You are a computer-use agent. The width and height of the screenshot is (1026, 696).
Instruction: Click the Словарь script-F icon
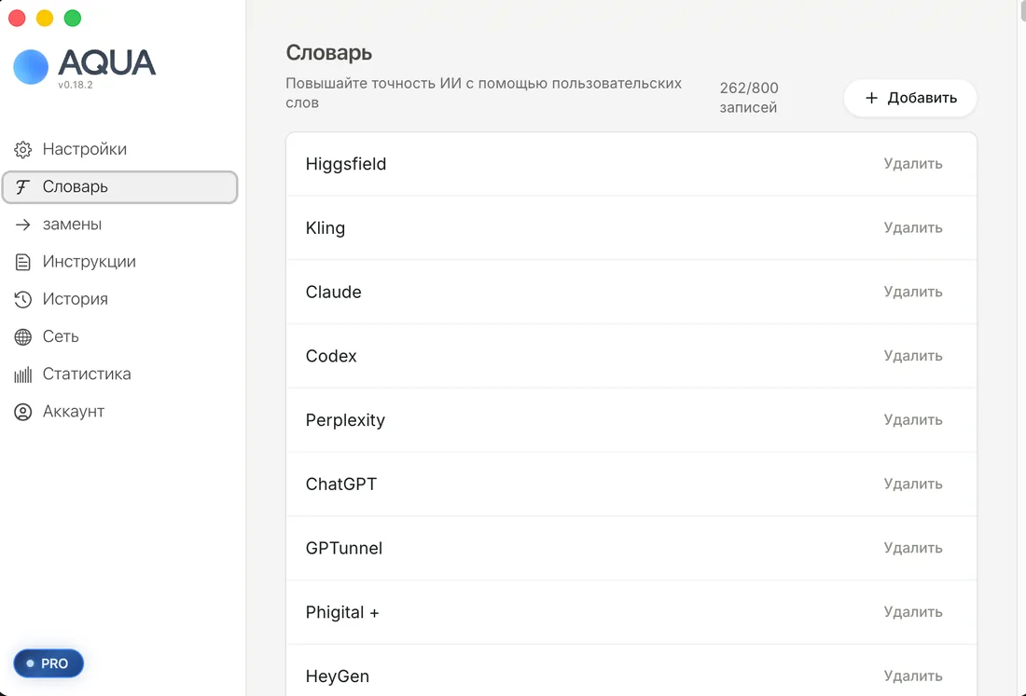coord(22,187)
